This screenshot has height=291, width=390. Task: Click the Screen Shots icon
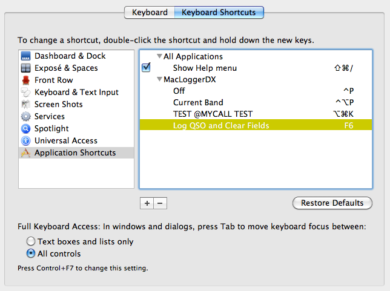(25, 105)
